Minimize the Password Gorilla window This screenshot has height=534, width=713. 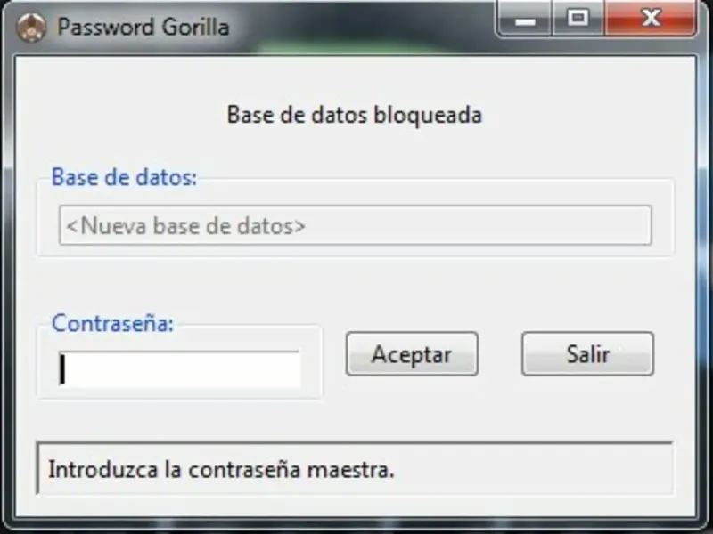(526, 19)
